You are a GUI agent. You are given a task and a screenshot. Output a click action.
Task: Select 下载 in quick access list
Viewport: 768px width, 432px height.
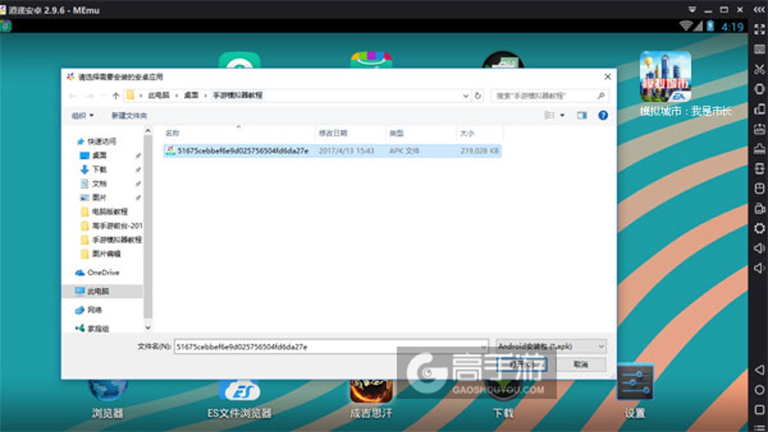pos(94,170)
